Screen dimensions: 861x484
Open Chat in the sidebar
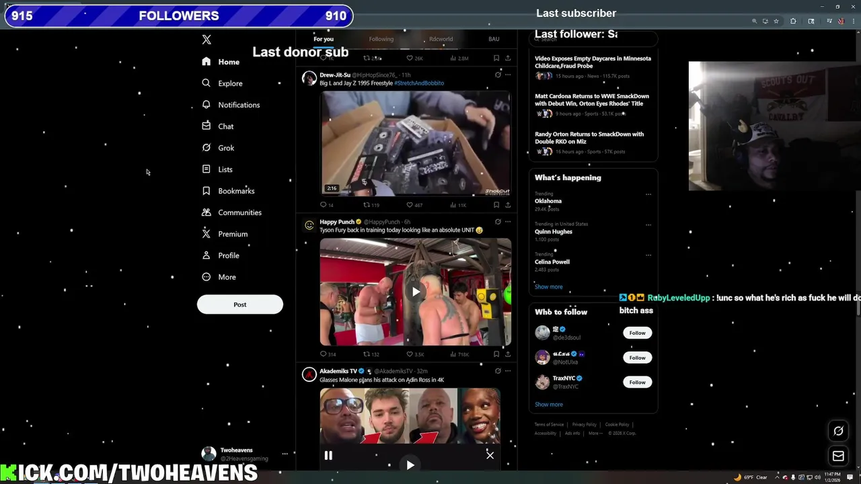217,126
